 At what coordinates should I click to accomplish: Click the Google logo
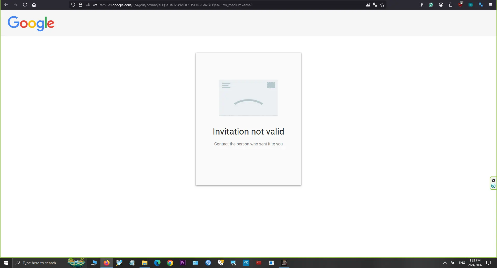[x=31, y=24]
